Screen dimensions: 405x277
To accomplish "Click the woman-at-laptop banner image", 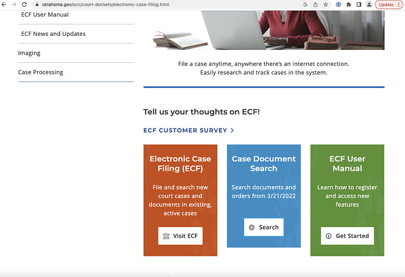I will (x=264, y=30).
